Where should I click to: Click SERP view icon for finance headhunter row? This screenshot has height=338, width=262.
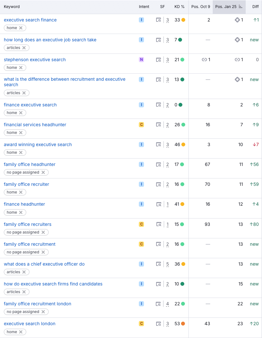(x=159, y=204)
